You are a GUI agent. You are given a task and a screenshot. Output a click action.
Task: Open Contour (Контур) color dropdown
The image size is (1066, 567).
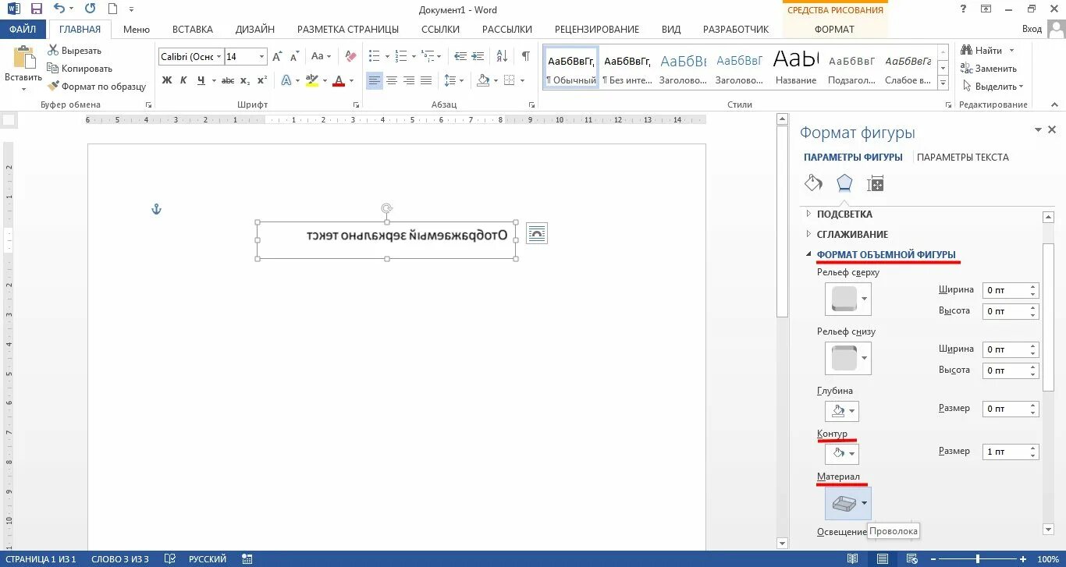(842, 454)
